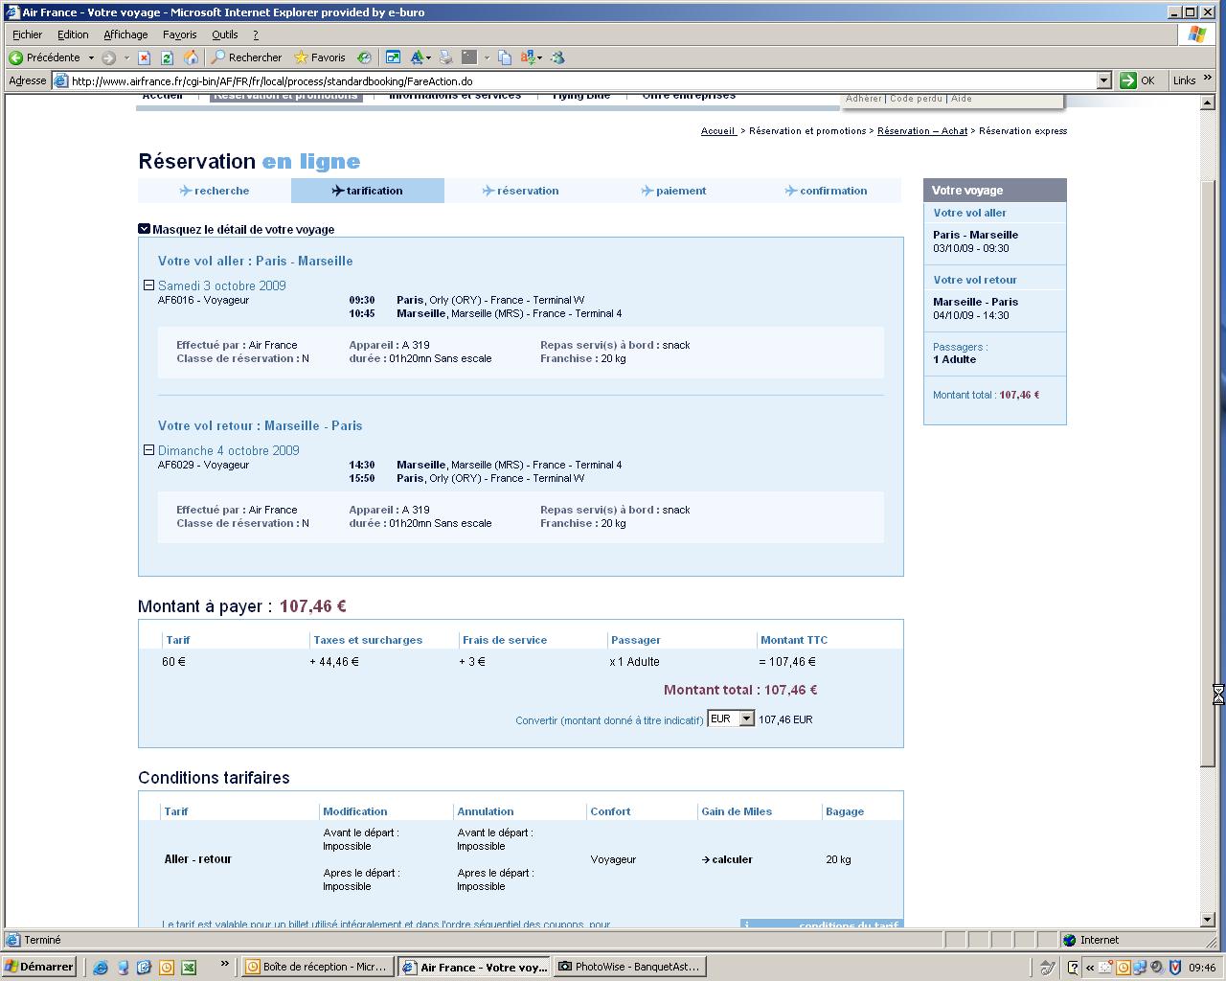This screenshot has width=1226, height=981.
Task: Click the Réservation – Achat breadcrumb link
Action: (x=921, y=131)
